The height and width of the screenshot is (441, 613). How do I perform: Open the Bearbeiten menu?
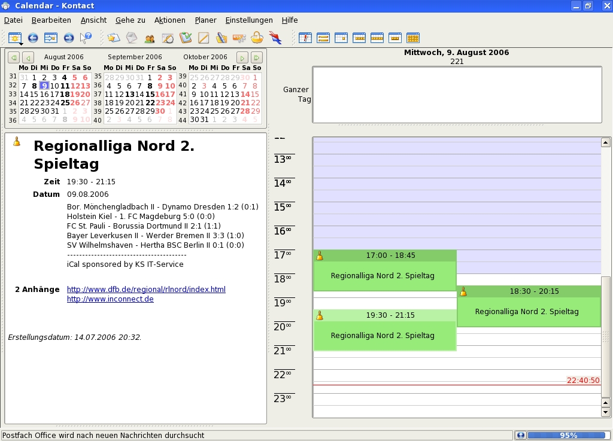point(51,20)
